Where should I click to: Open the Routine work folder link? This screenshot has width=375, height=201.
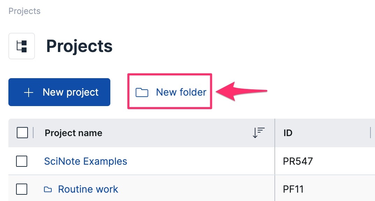88,189
